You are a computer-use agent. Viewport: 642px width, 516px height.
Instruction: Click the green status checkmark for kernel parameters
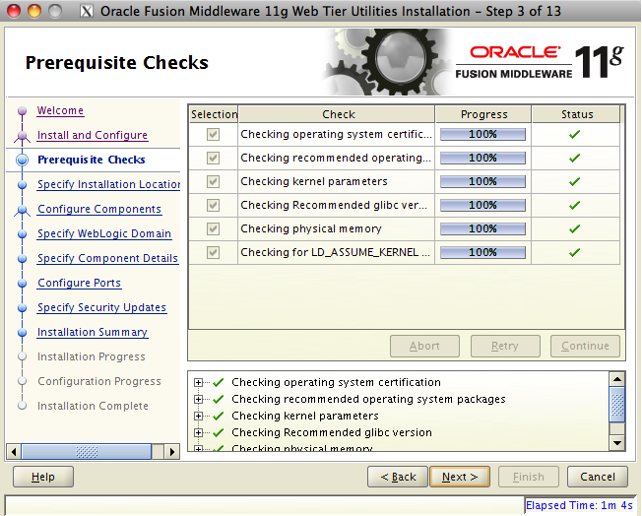(575, 182)
